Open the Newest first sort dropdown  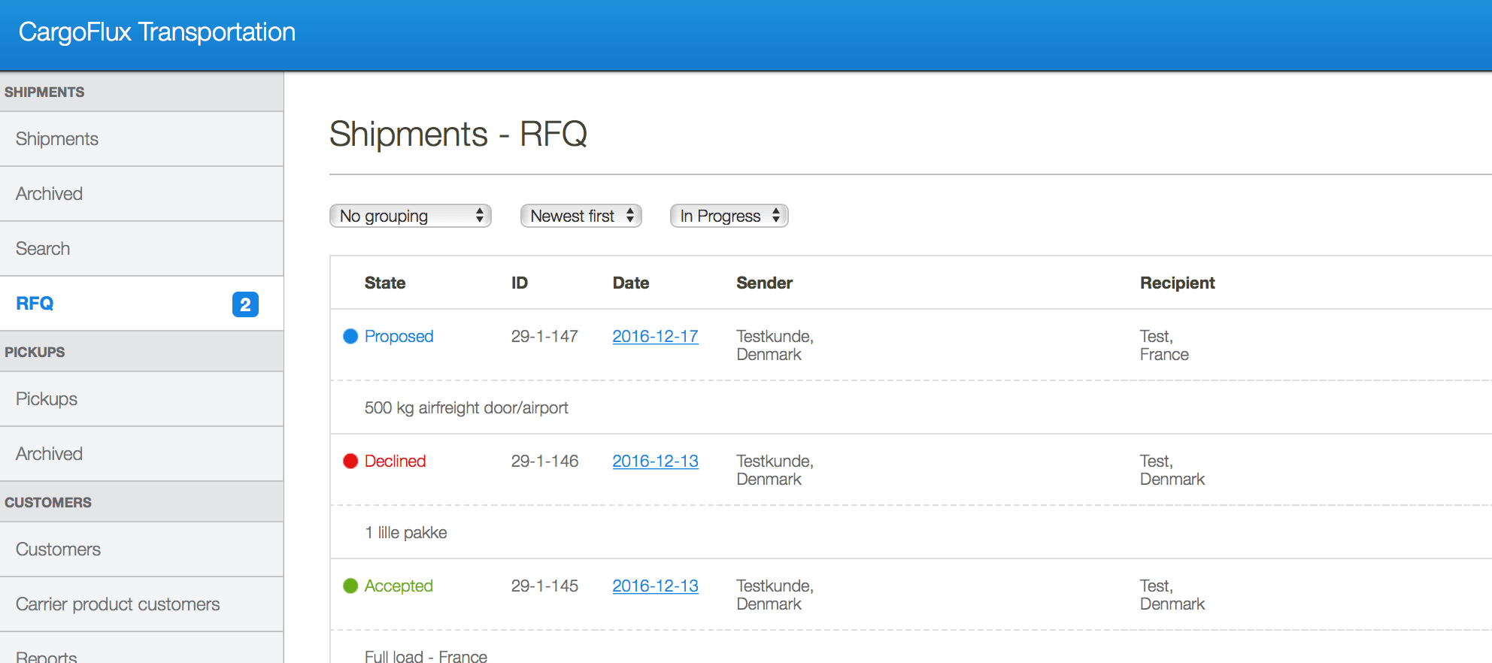581,216
